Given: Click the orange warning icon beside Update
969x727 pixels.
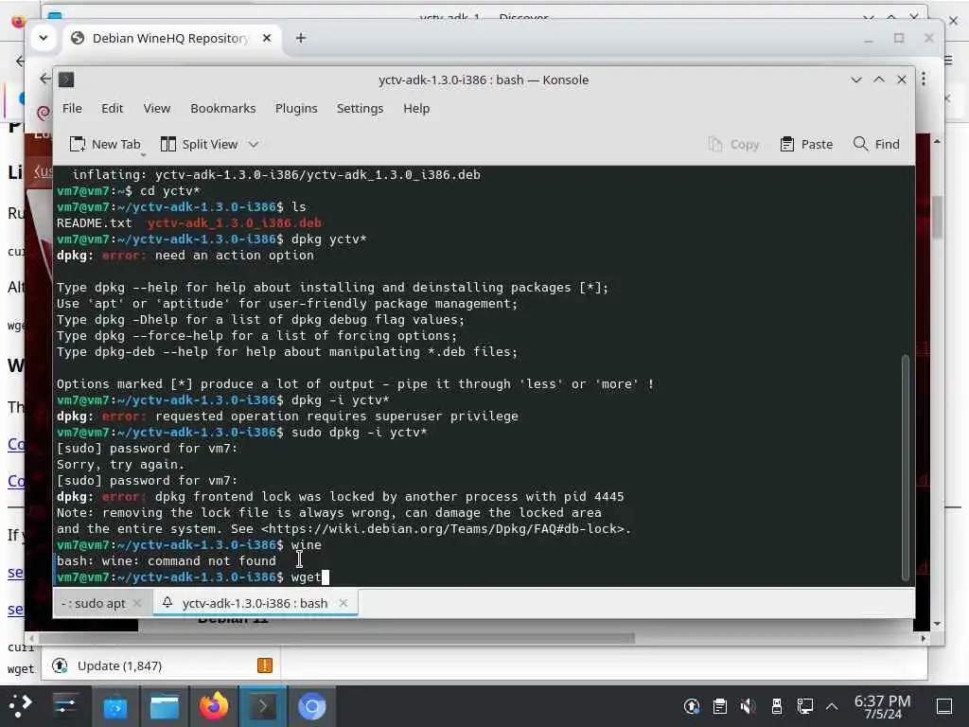Looking at the screenshot, I should pos(265,665).
